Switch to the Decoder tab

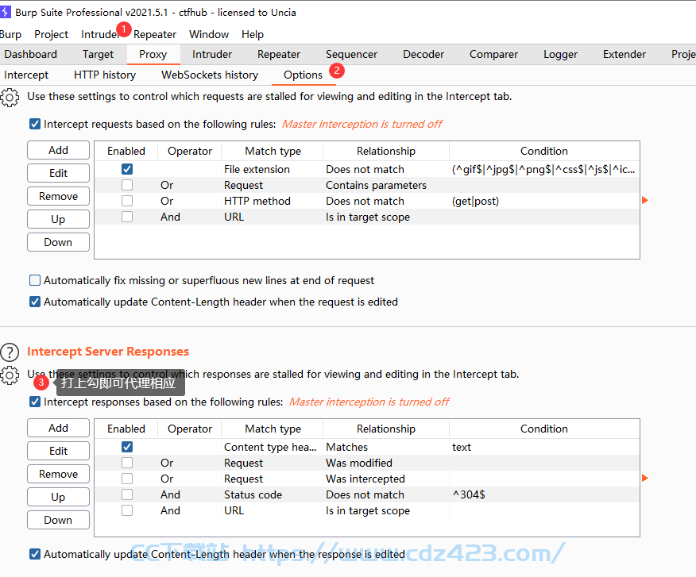(423, 54)
